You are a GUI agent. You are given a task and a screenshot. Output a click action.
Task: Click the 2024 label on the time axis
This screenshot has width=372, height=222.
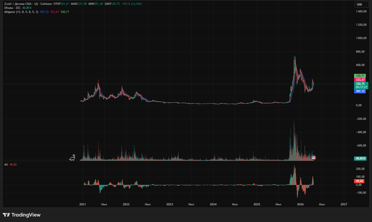213,204
